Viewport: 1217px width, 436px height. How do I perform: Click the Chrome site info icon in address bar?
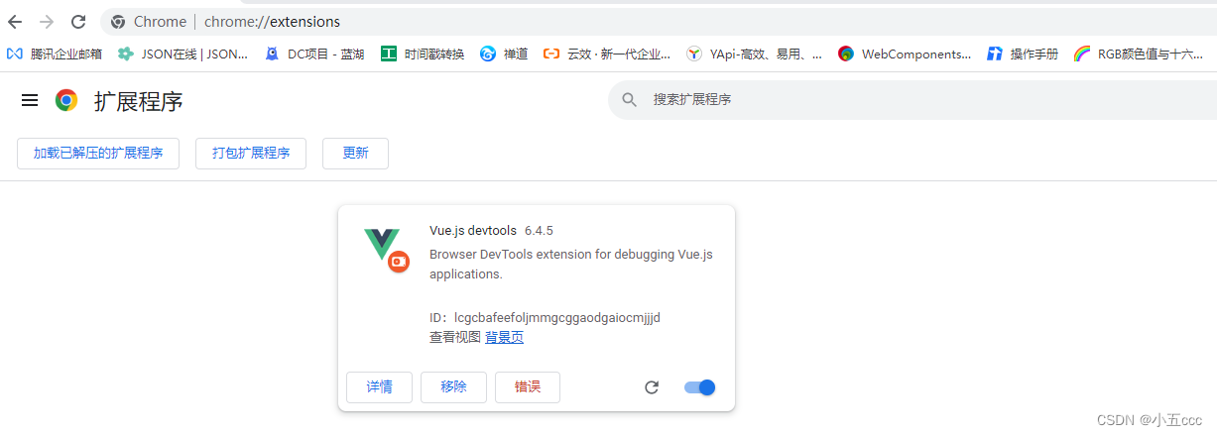coord(118,22)
